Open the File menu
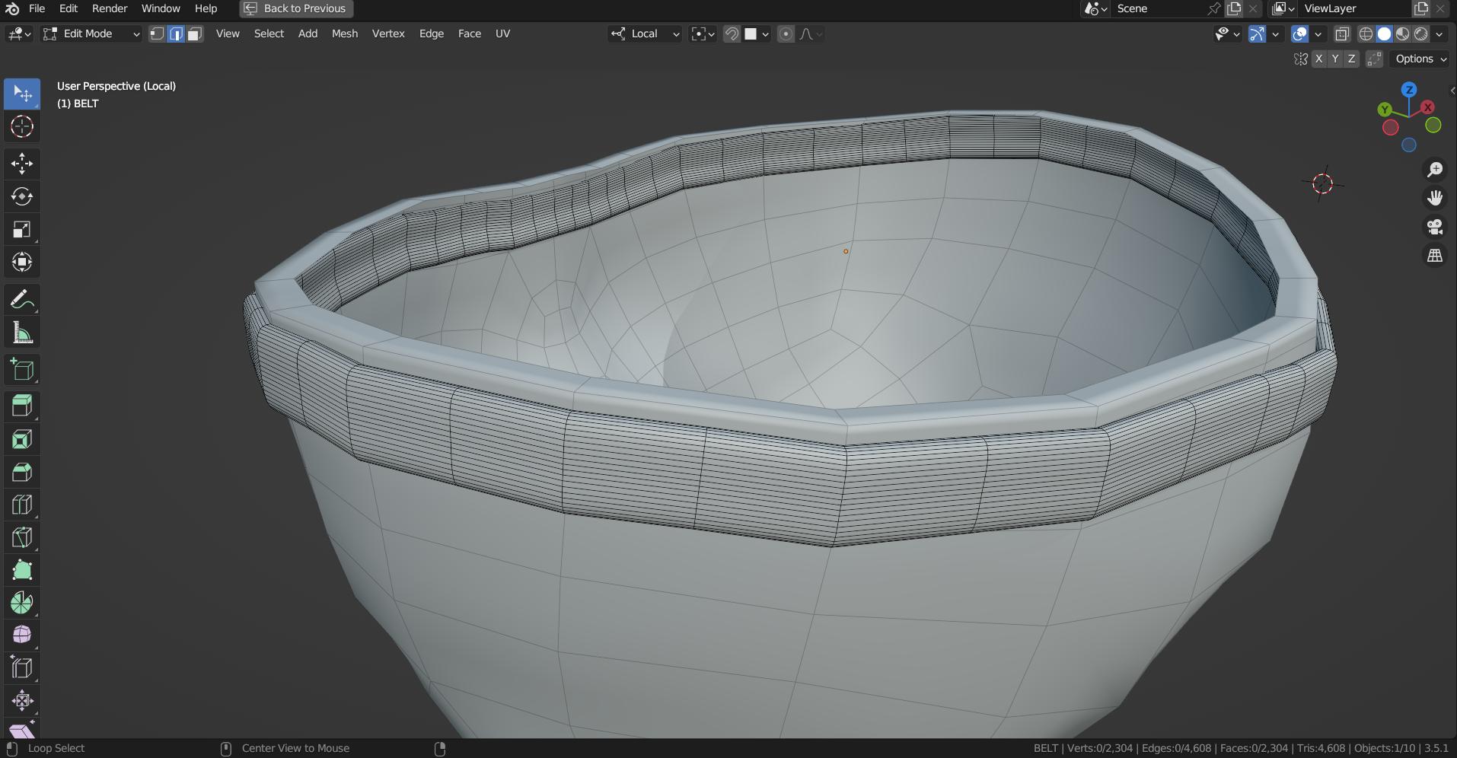The image size is (1457, 758). point(37,8)
